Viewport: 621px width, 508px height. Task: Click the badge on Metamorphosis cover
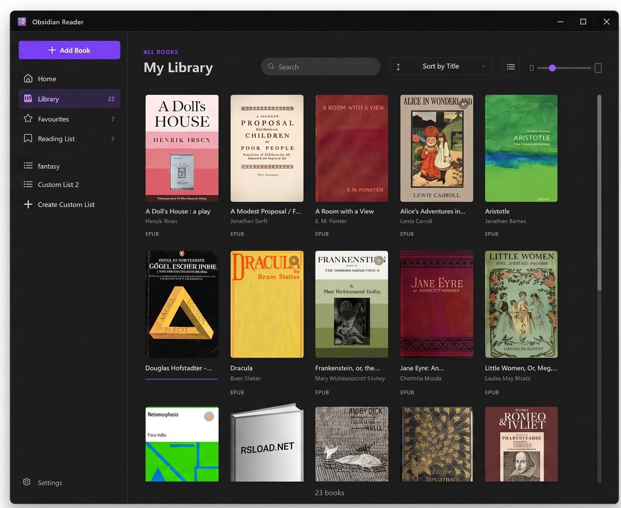tap(209, 416)
